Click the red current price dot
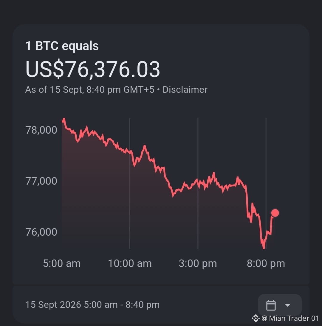Screen dimensions: 322x326 click(275, 213)
